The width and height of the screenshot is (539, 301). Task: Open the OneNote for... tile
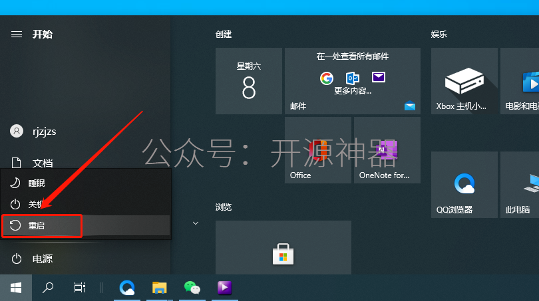(387, 150)
